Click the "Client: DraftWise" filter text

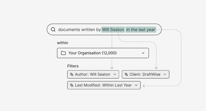point(145,74)
